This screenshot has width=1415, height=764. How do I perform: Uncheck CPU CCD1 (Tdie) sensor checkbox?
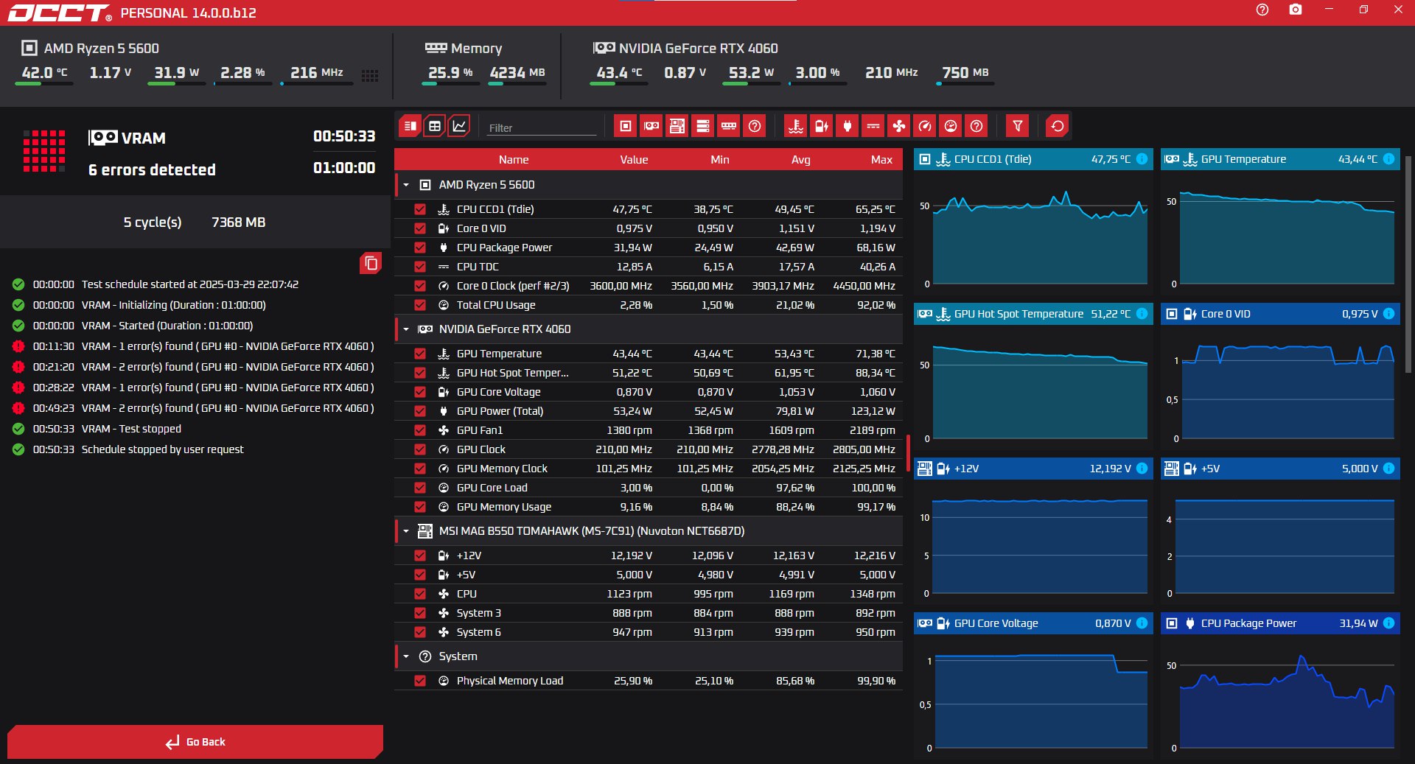pos(420,209)
